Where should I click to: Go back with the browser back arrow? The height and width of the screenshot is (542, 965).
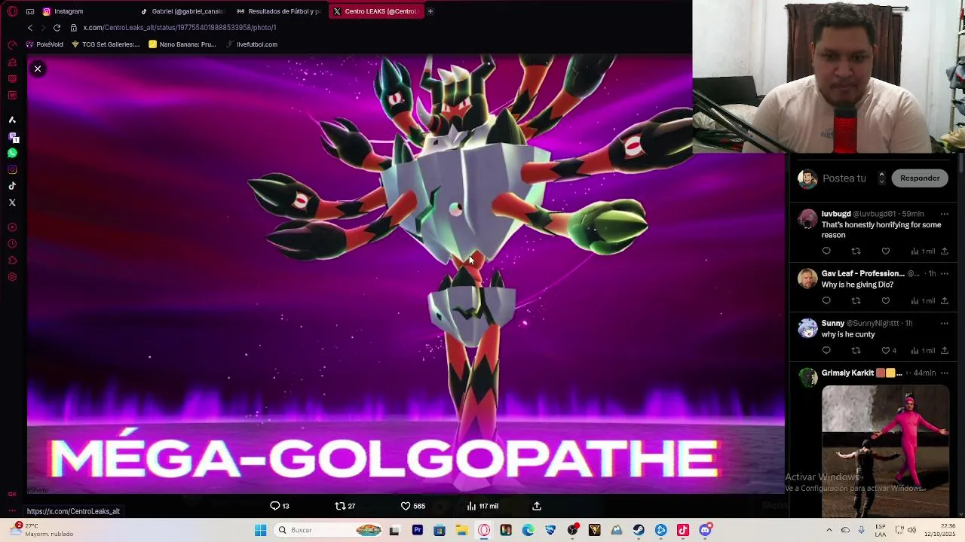30,28
